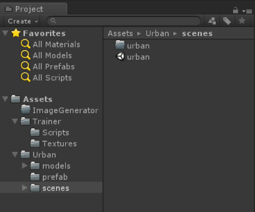
Task: Toggle the panel lock icon
Action: point(236,10)
